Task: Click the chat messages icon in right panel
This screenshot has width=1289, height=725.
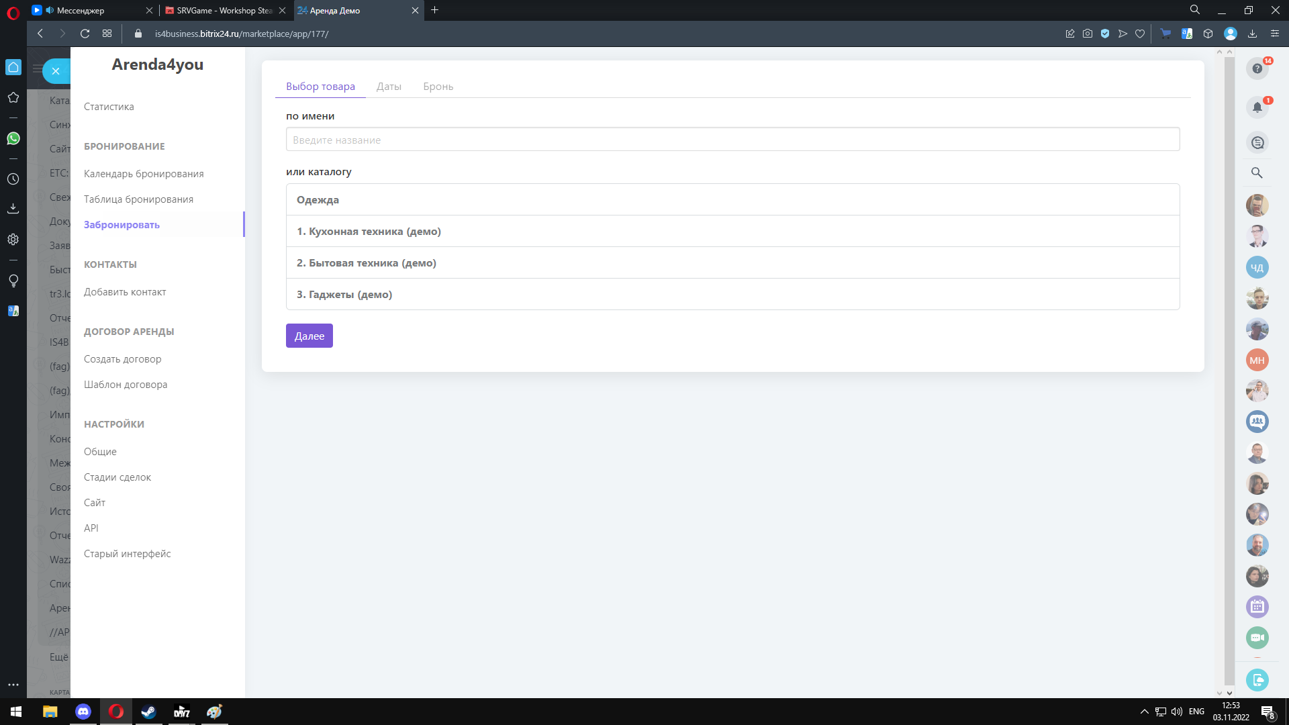Action: tap(1257, 142)
